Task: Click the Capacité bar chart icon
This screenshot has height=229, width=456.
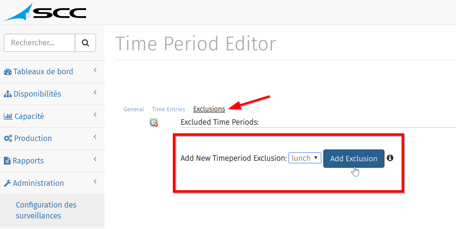Action: tap(8, 116)
